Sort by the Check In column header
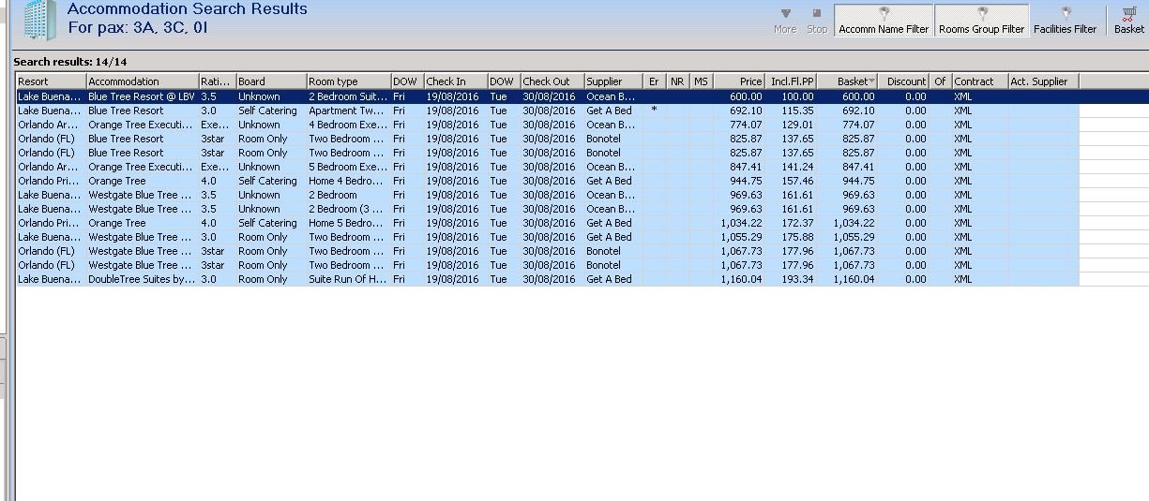1149x501 pixels. point(455,81)
